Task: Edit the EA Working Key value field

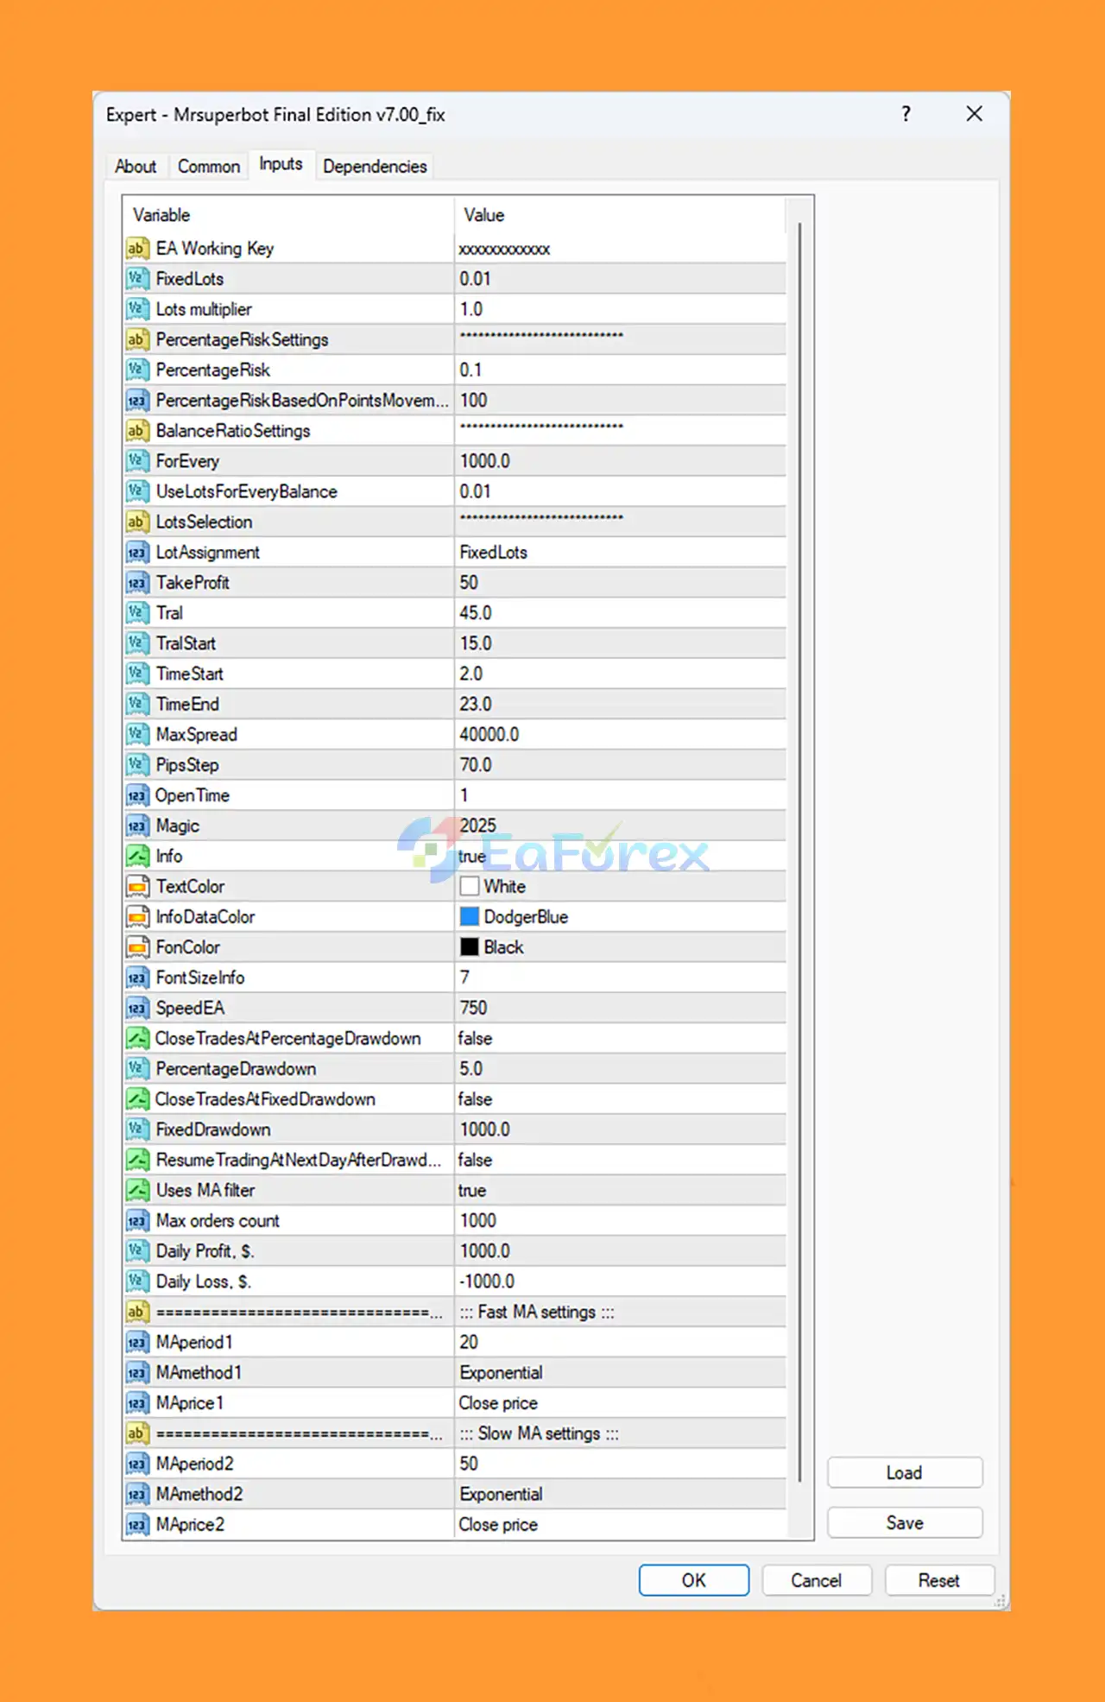Action: [x=620, y=249]
